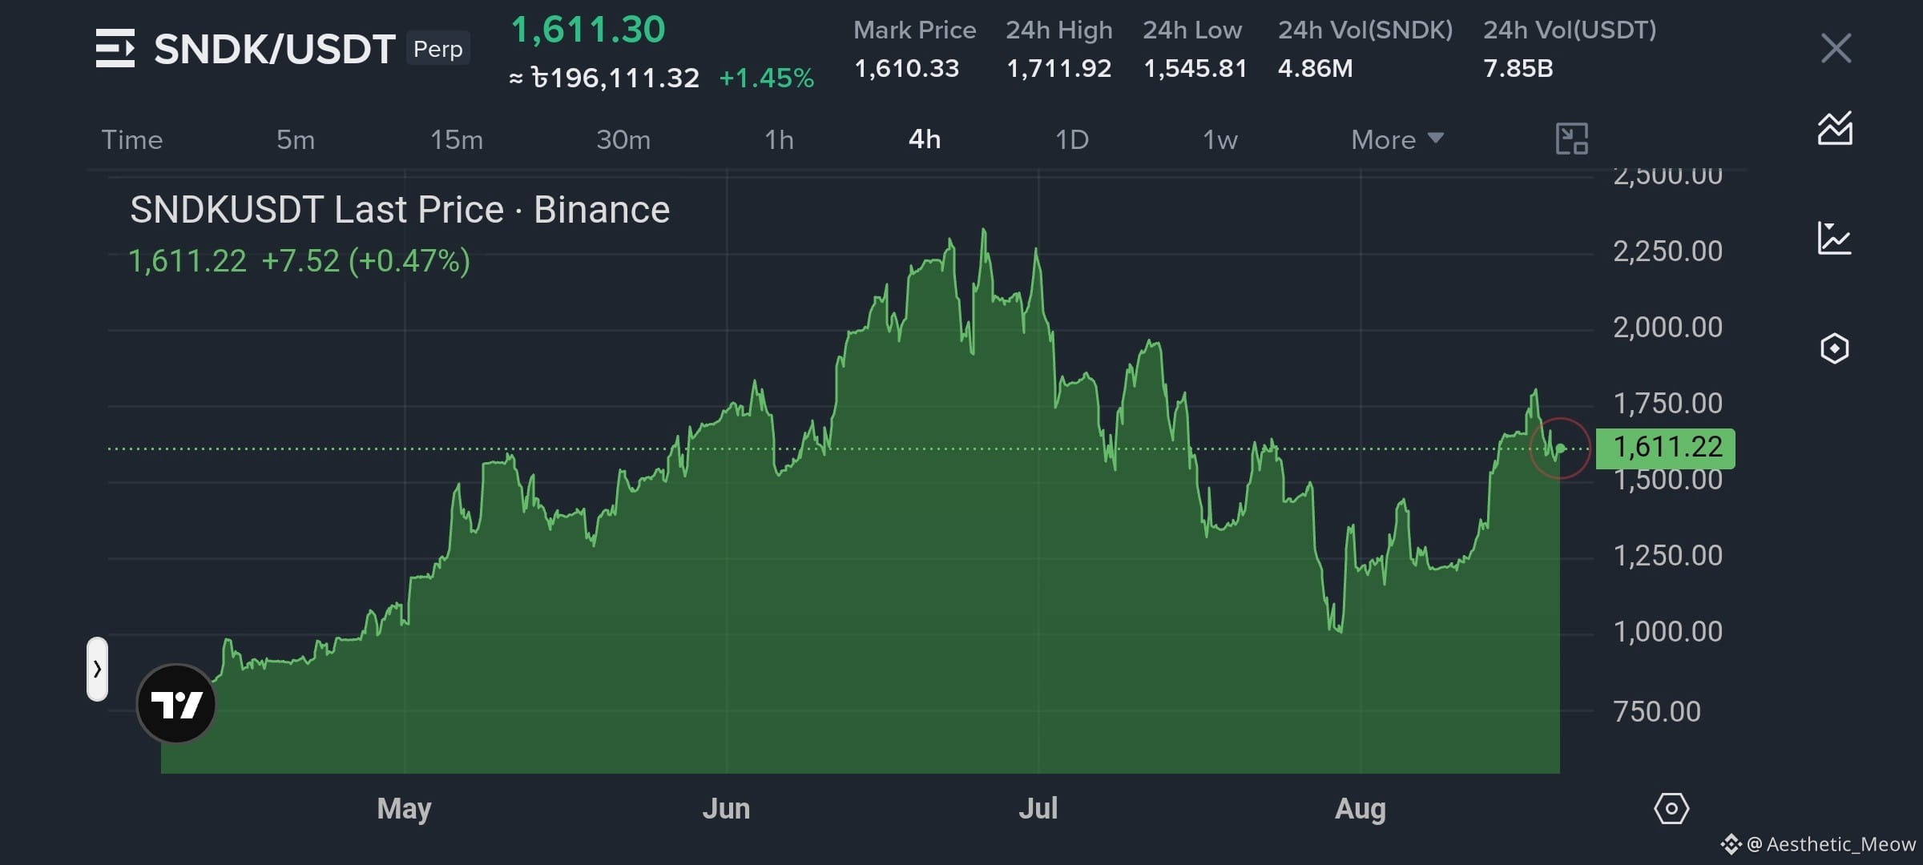Select the 1h interval
1923x865 pixels.
(779, 139)
